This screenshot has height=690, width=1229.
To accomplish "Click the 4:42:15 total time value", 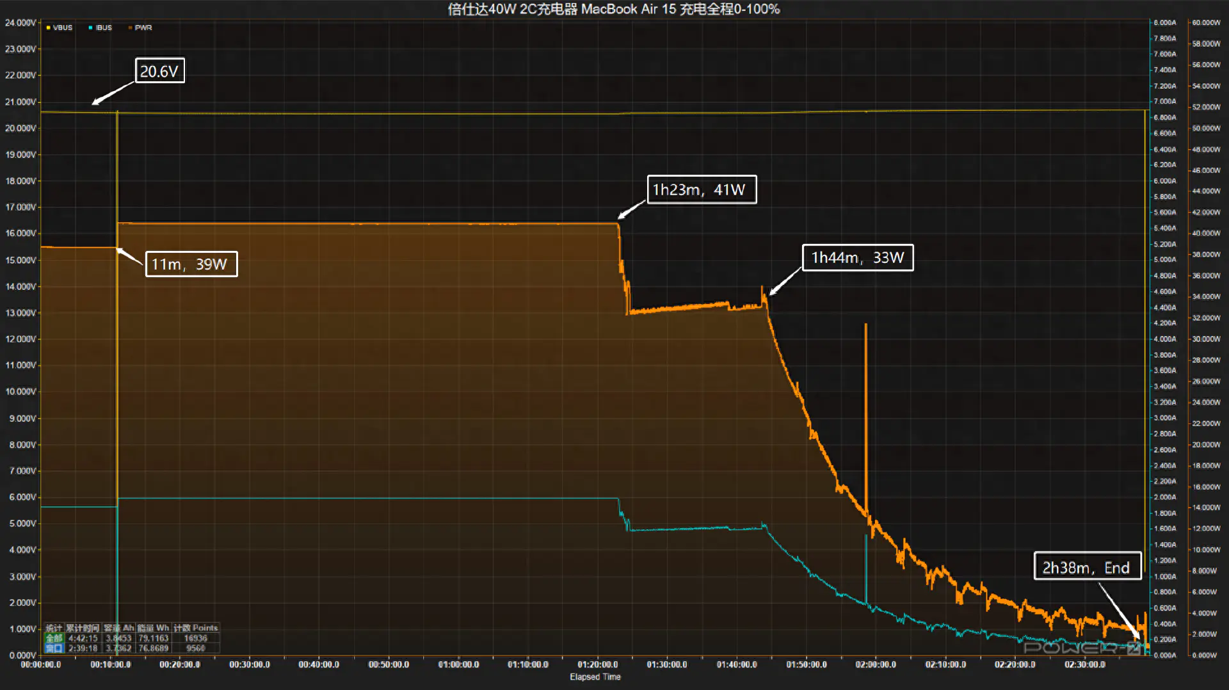I will (83, 638).
